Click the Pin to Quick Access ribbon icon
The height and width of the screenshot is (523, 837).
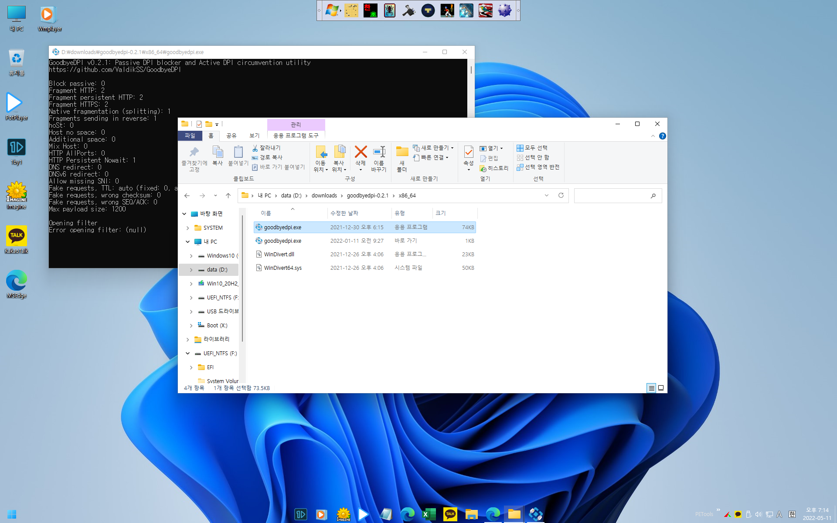[194, 159]
